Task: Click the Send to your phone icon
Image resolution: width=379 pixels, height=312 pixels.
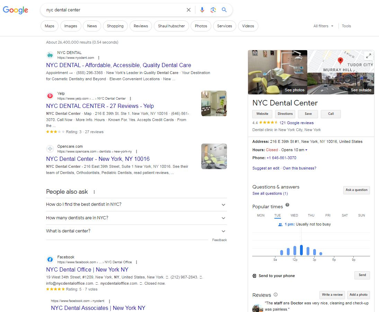Action: pos(254,276)
